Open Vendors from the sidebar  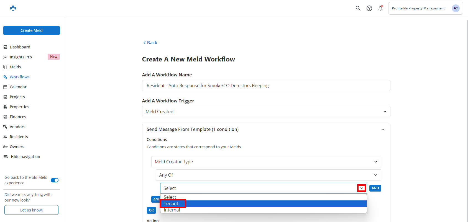pyautogui.click(x=17, y=127)
